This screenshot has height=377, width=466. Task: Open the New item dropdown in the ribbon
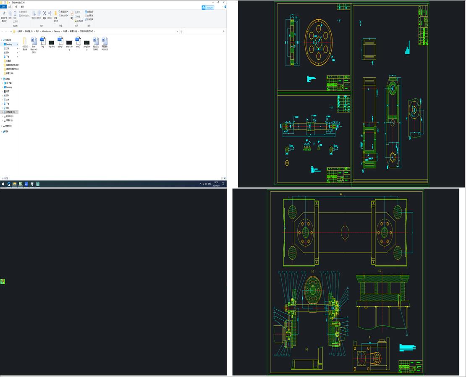point(63,12)
